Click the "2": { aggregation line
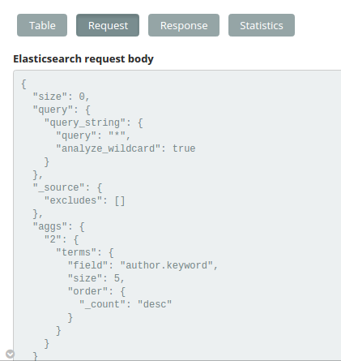The image size is (341, 361). pos(62,239)
